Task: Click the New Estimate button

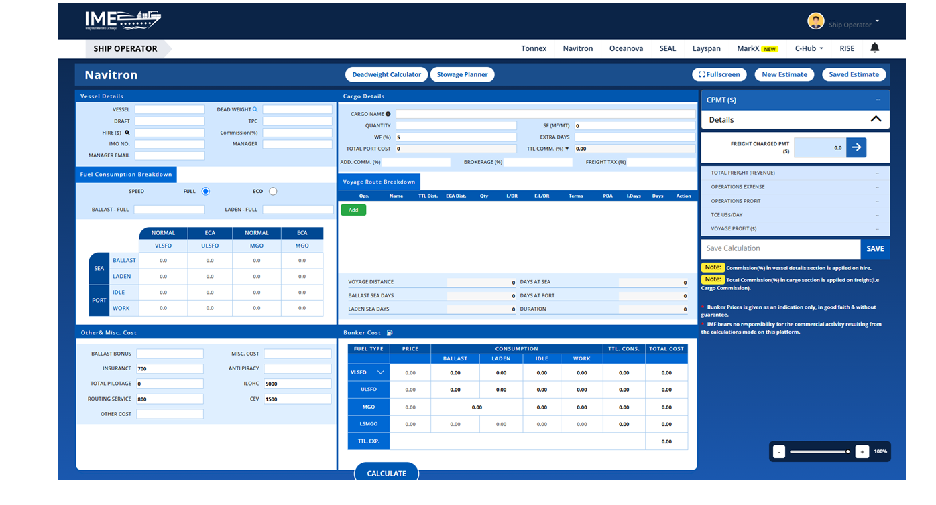Action: (784, 74)
